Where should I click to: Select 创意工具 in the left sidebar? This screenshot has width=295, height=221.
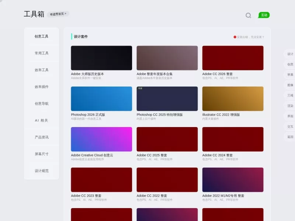(41, 36)
